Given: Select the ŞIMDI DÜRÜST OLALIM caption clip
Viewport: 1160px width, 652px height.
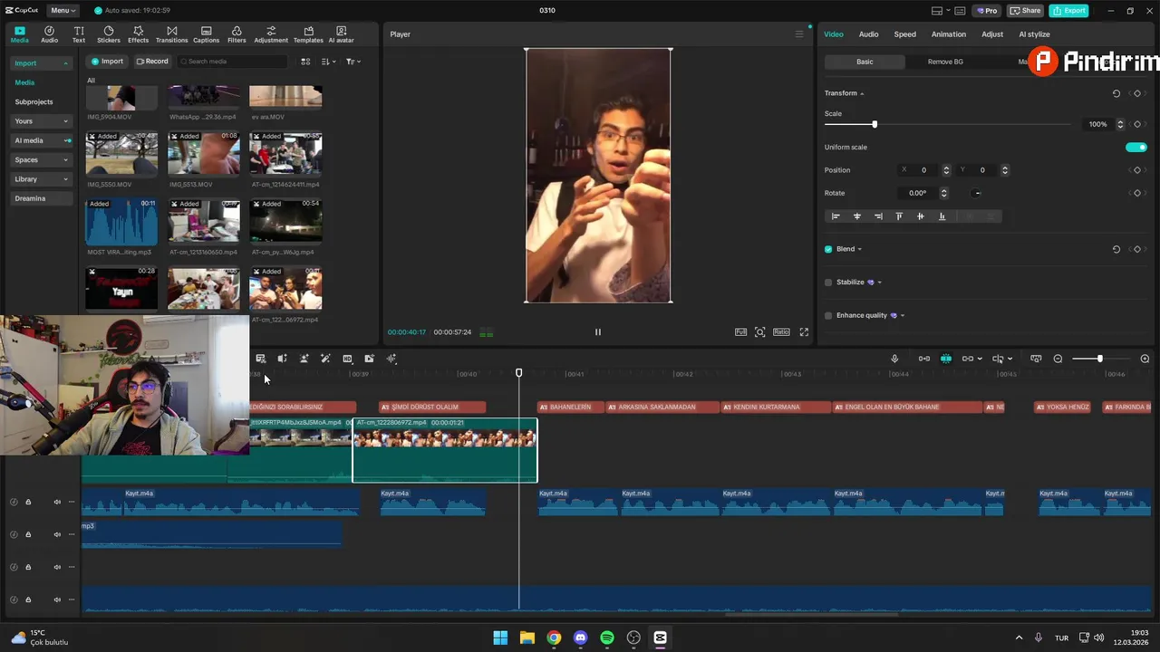Looking at the screenshot, I should tap(432, 407).
